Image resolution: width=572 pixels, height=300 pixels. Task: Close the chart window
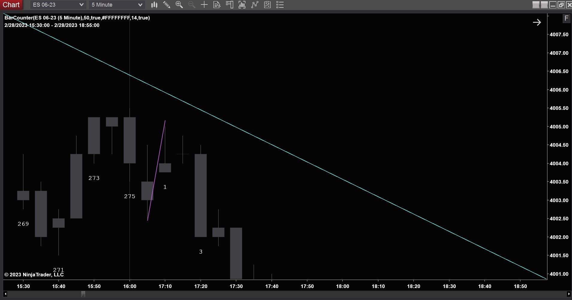pos(569,5)
